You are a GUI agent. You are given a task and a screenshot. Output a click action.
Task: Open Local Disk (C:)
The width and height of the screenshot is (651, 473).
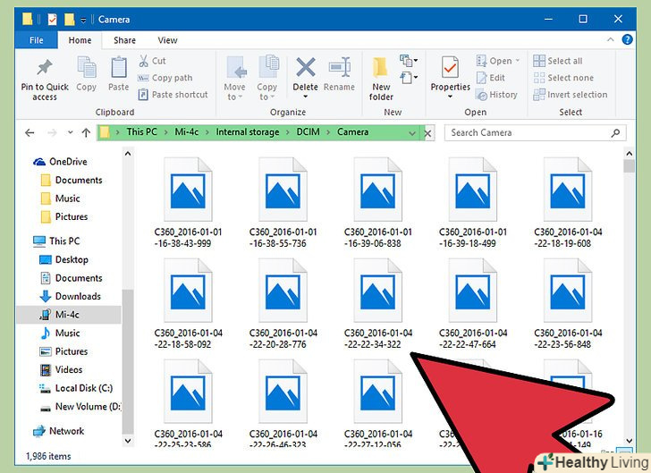point(75,388)
